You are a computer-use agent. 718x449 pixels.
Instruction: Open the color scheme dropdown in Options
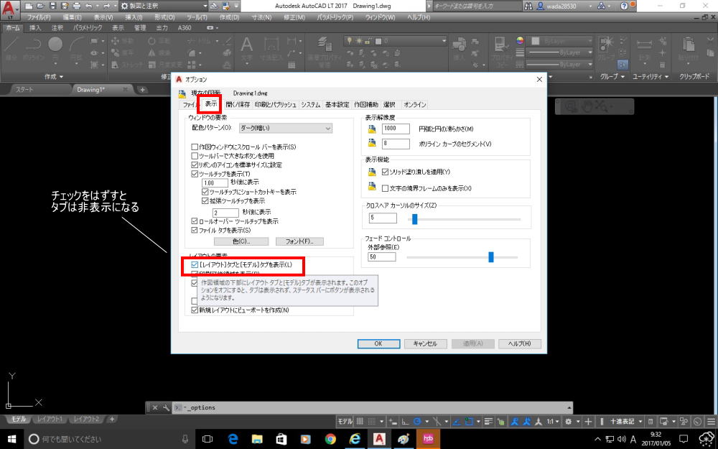point(286,129)
